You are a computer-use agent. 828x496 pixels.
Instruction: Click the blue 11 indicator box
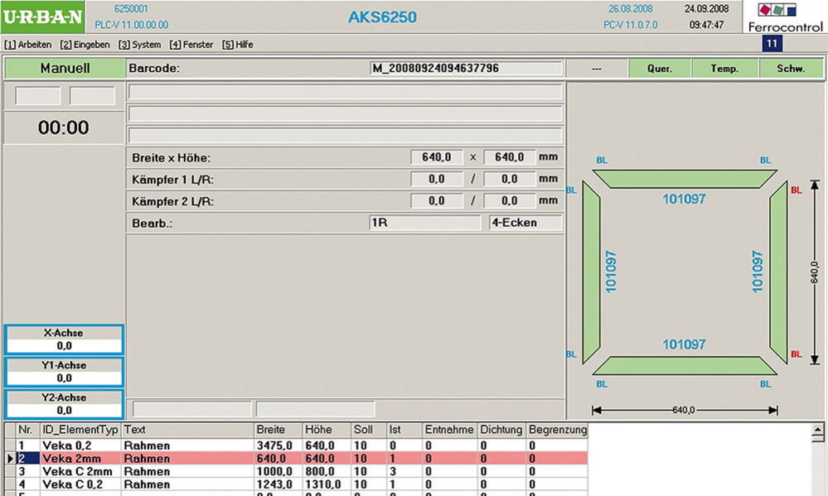[x=771, y=44]
